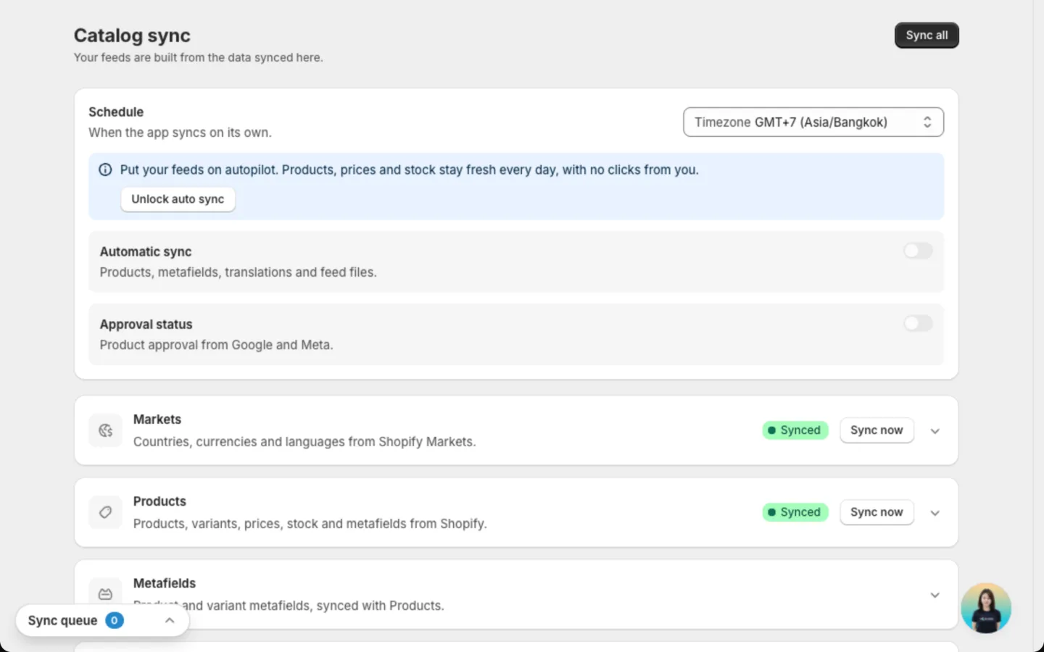
Task: Click the Markets Synced status badge
Action: point(795,430)
